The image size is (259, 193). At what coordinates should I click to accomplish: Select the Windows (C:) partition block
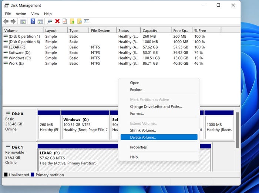(85, 125)
